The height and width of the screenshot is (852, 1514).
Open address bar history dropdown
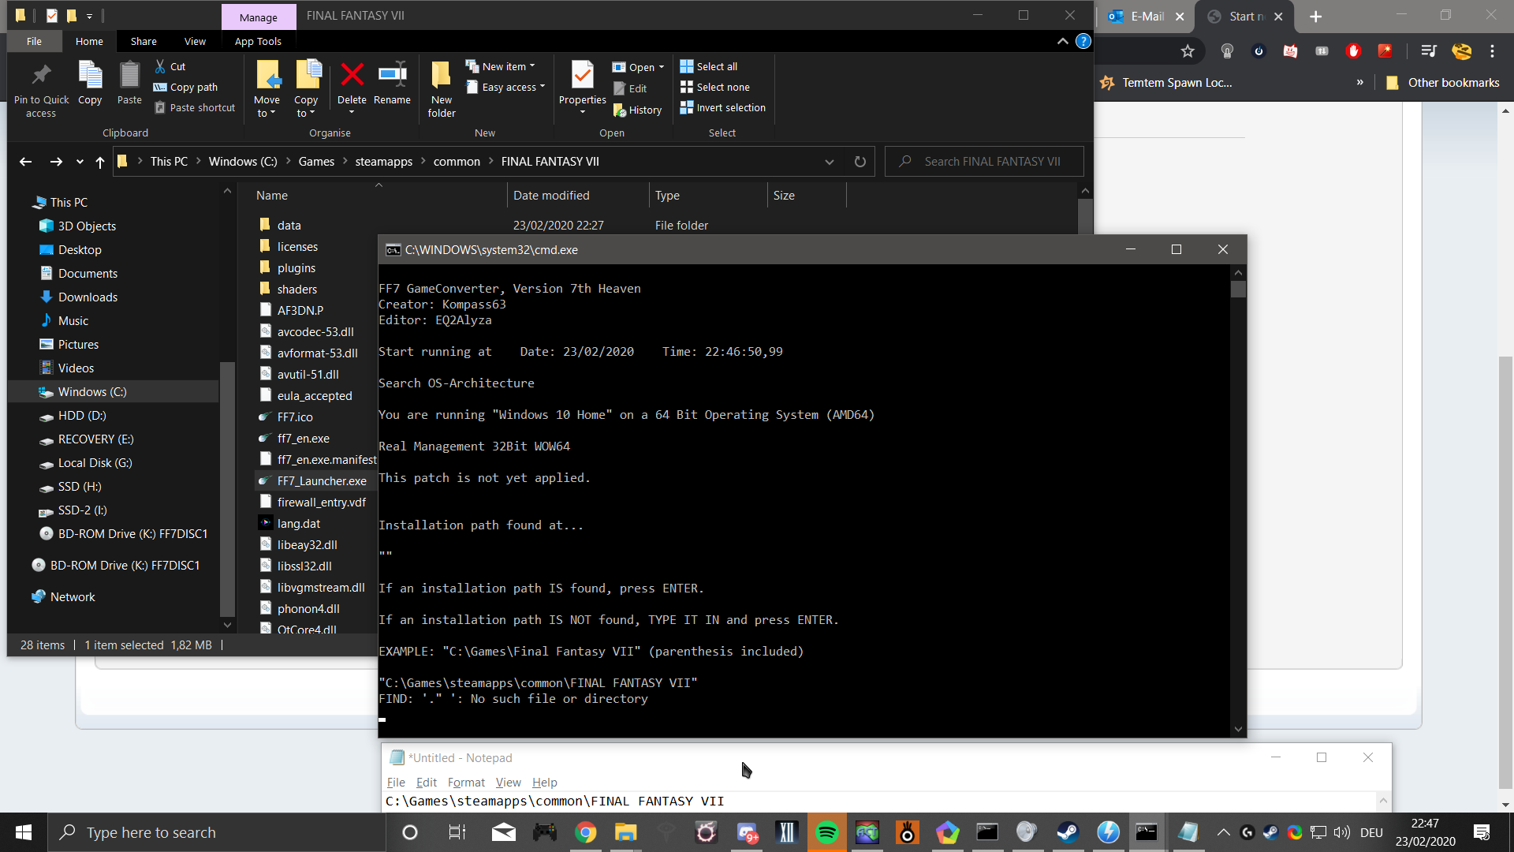point(830,162)
